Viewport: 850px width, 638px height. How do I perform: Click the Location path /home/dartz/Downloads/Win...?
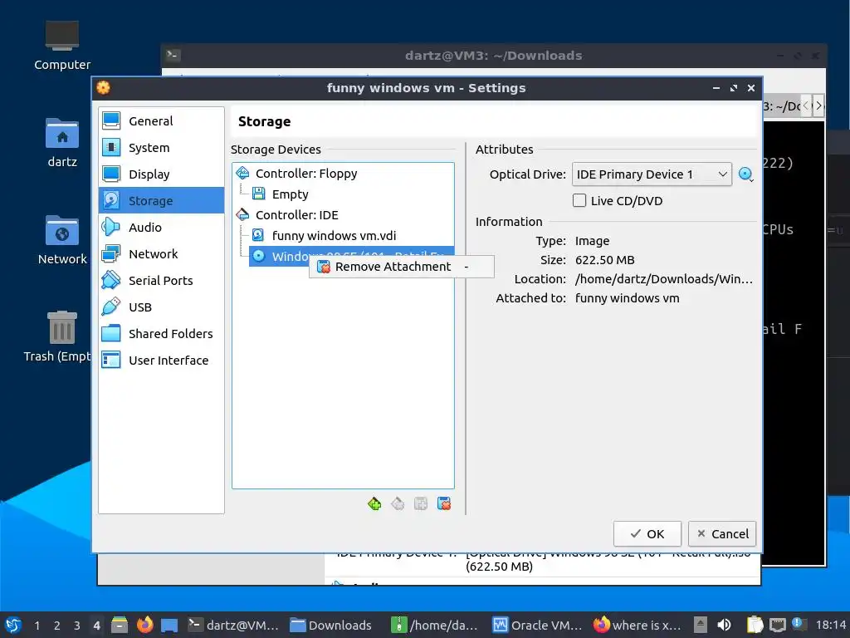(x=663, y=279)
